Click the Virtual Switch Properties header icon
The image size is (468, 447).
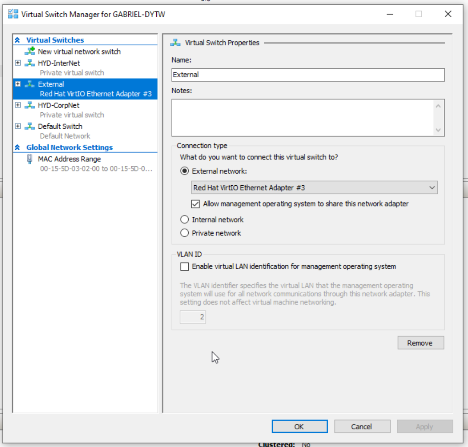(x=175, y=43)
